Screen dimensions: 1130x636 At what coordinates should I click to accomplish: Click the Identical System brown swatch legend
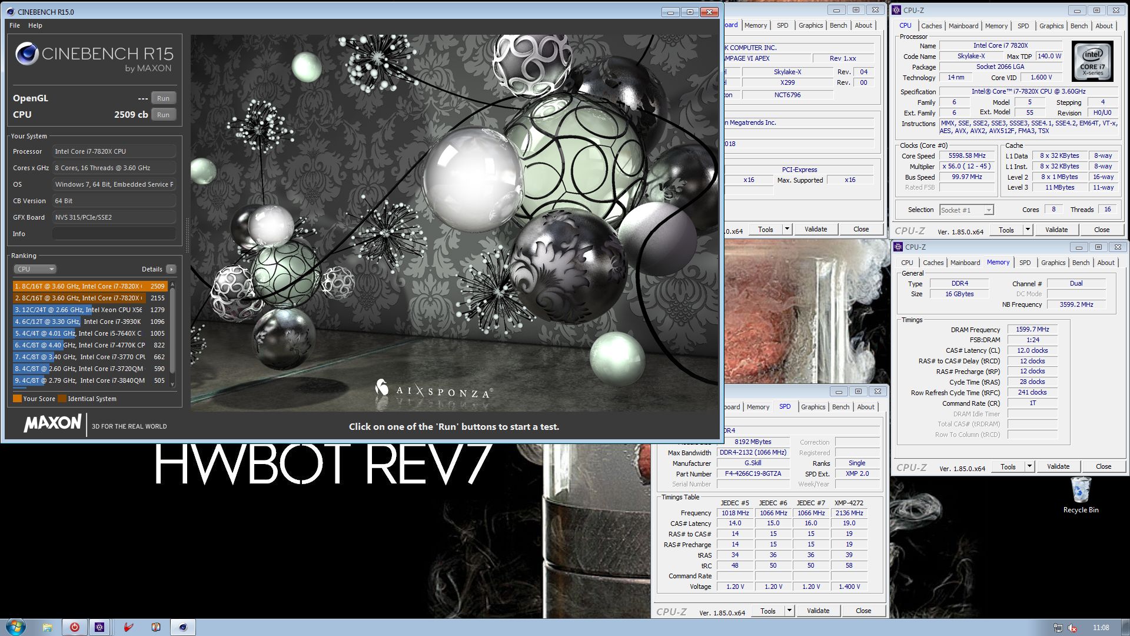62,399
